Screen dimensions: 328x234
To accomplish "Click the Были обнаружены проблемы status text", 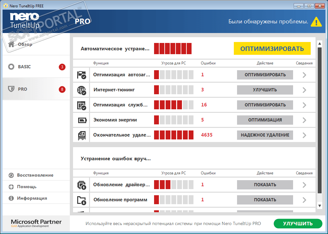I will (268, 21).
